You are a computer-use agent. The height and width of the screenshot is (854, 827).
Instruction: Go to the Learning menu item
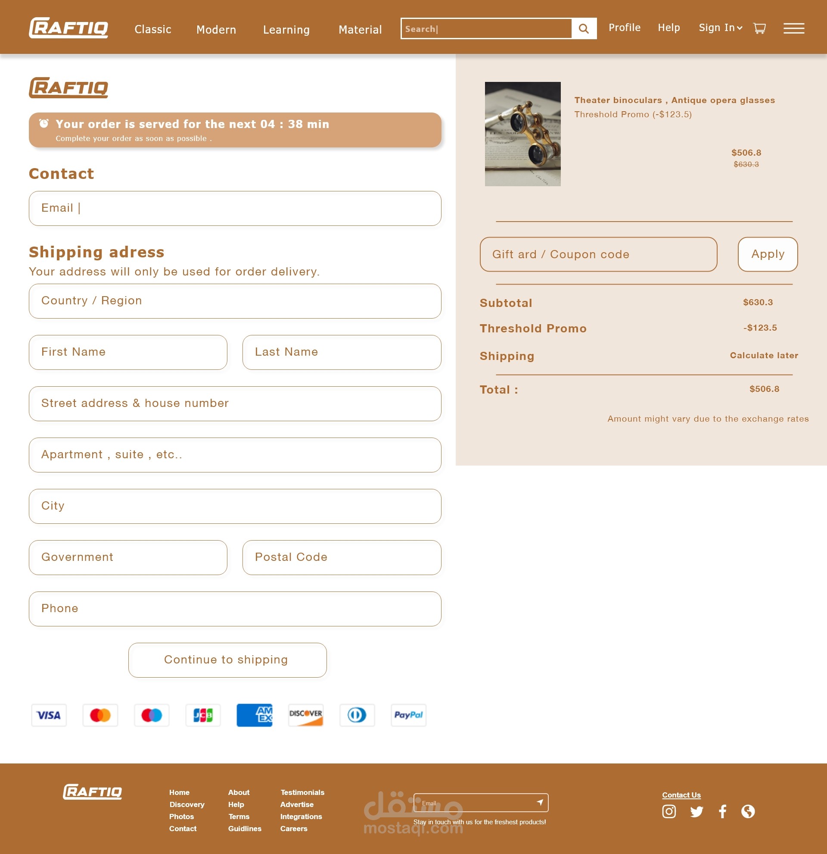(286, 30)
